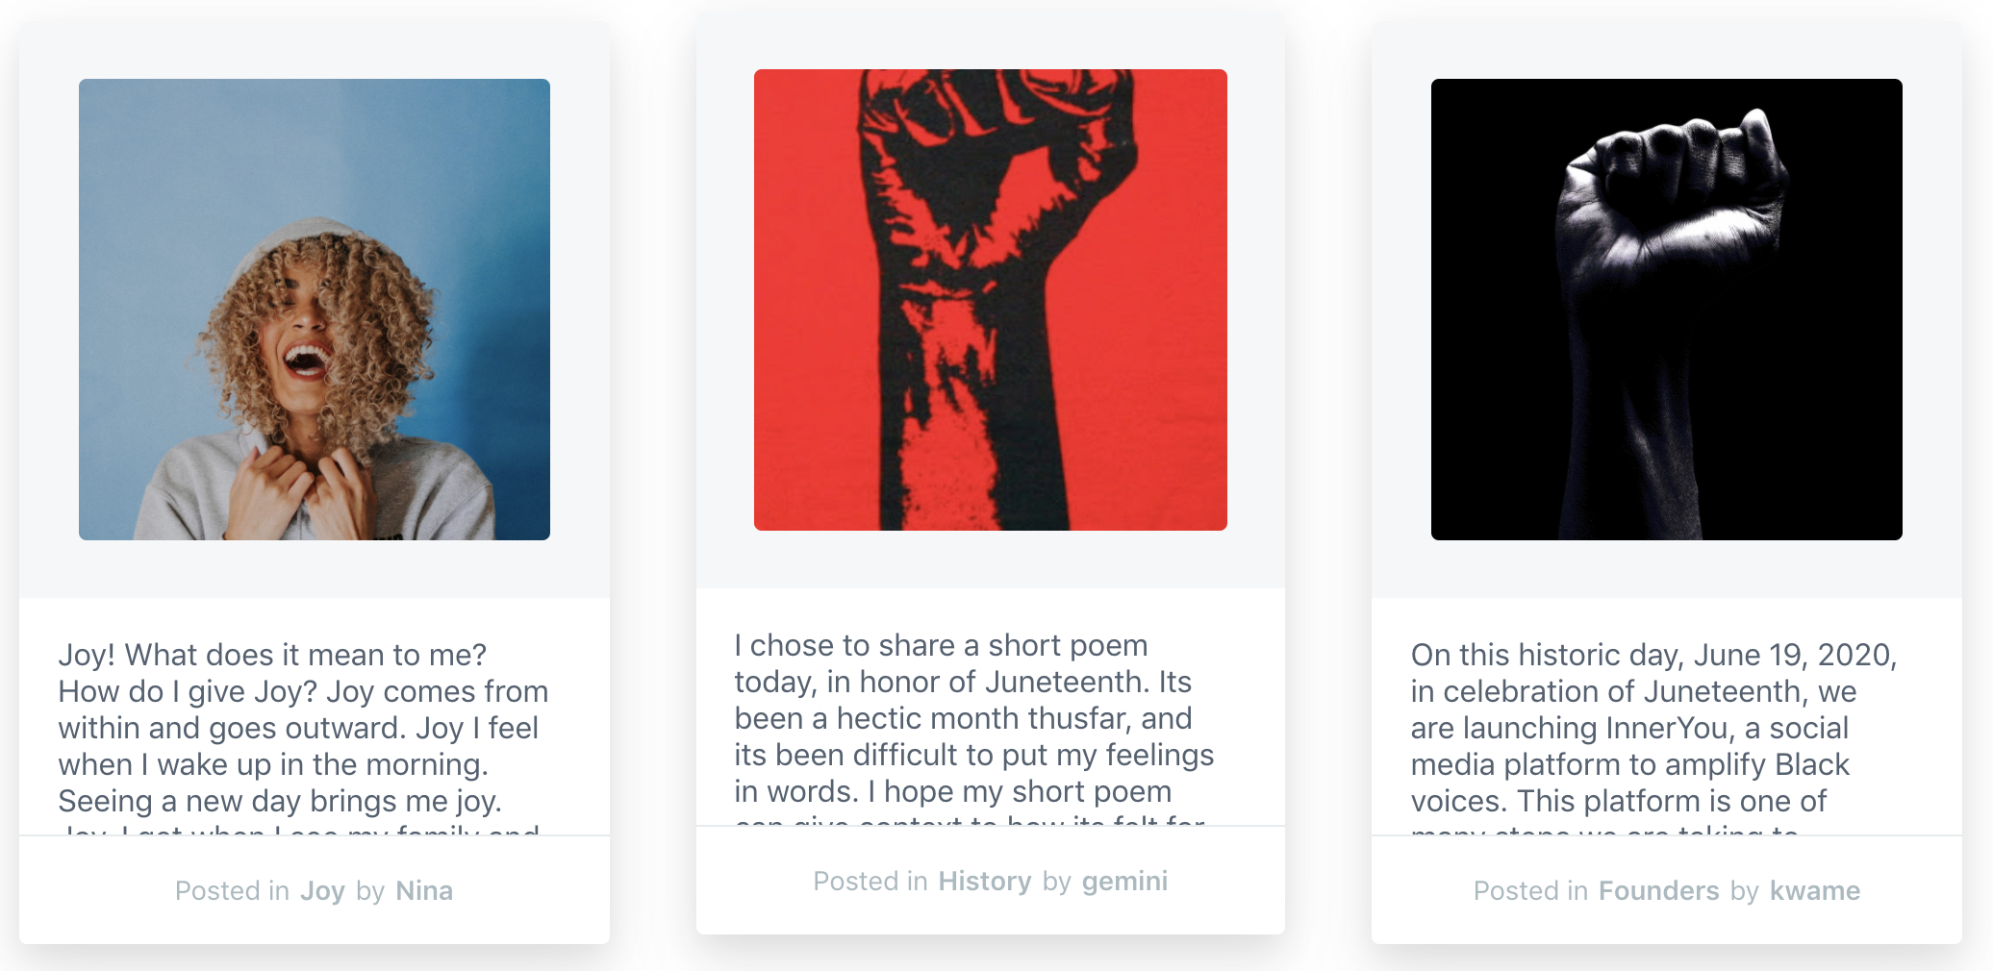Viewport: 1993px width, 971px height.
Task: Click "Posted in" label before Founders
Action: 1530,891
